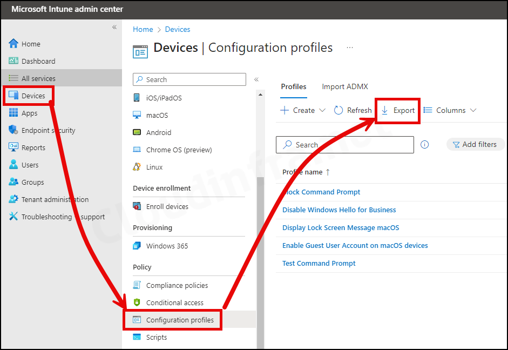The image size is (508, 350).
Task: Open the Compliance policies icon
Action: point(137,285)
